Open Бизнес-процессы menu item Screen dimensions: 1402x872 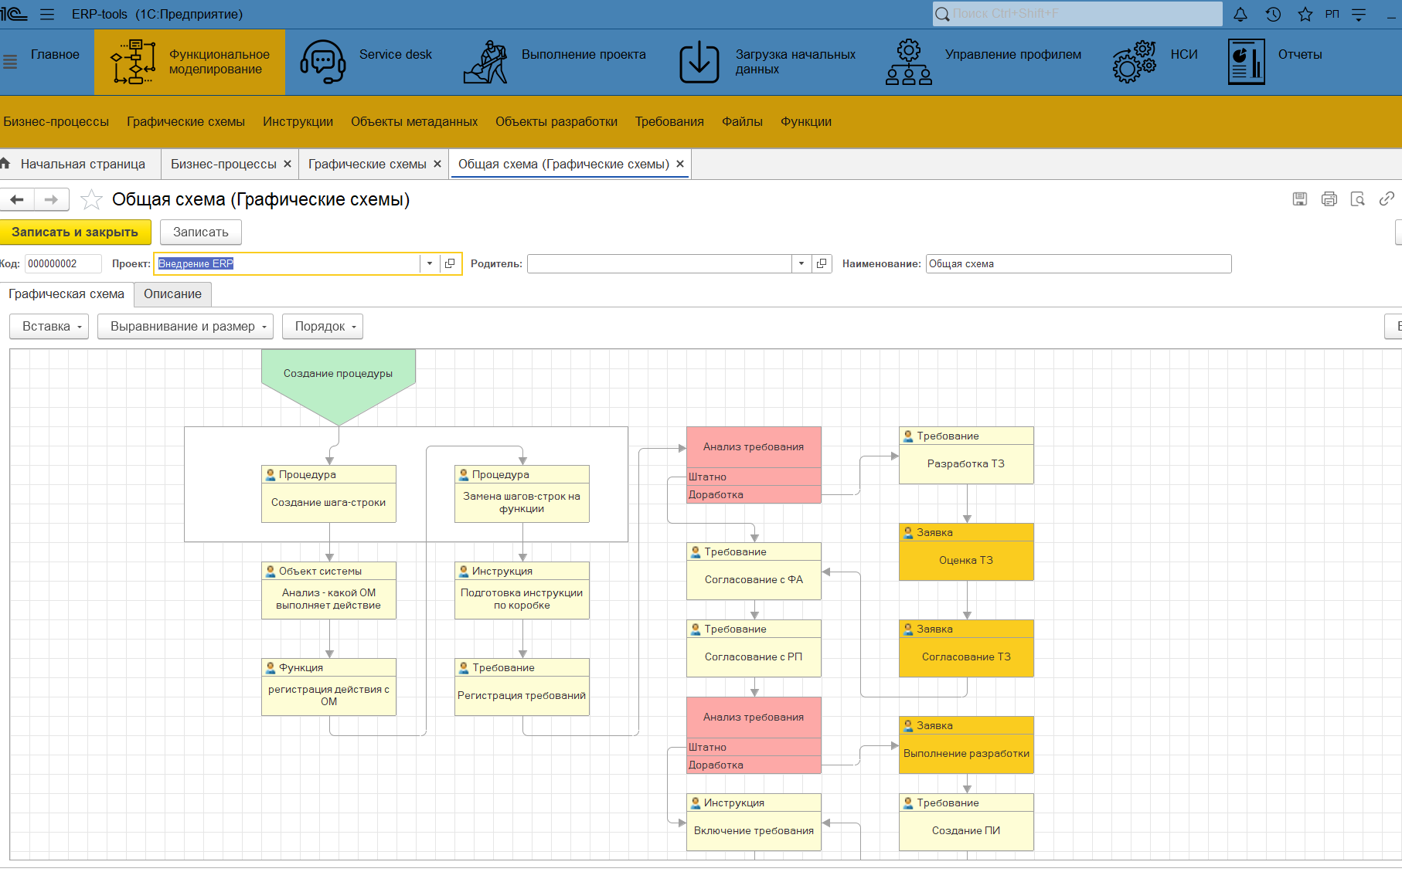pos(56,121)
